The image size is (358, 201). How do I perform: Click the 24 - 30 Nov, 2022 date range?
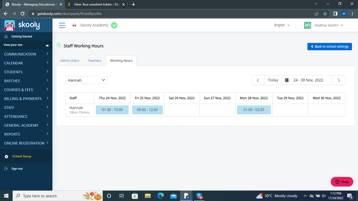[308, 80]
